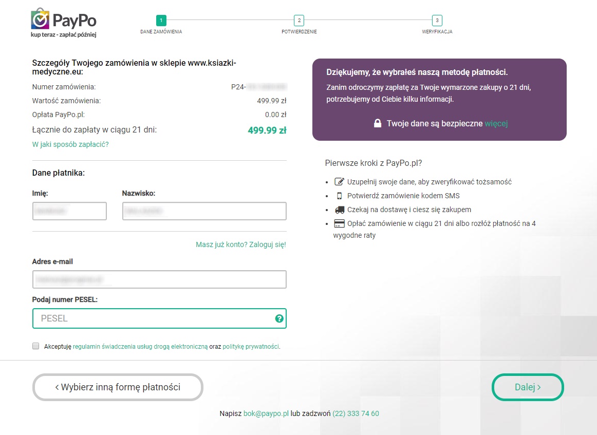Focus the Adres e-mail input field

click(x=160, y=279)
